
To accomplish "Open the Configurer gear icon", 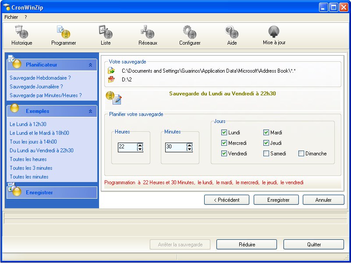I will [190, 32].
